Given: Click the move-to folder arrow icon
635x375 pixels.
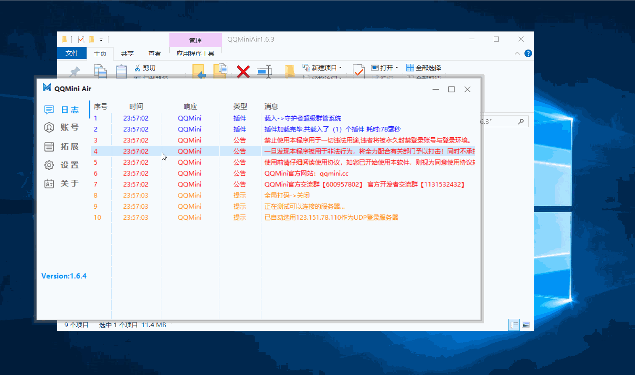Looking at the screenshot, I should (x=199, y=71).
